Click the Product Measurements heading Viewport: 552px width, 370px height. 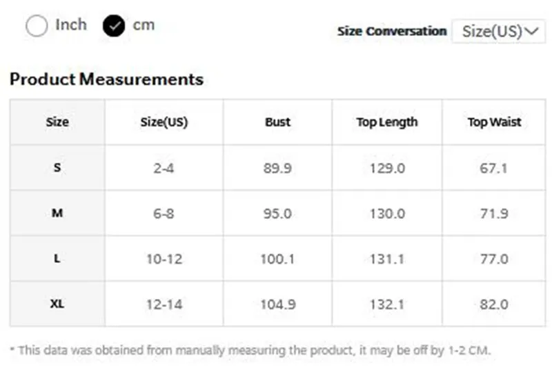pos(107,79)
